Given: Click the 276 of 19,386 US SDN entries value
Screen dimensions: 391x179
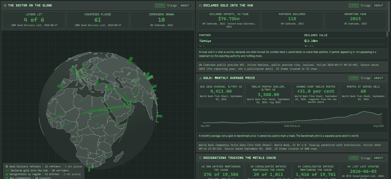Looking at the screenshot, I should coord(221,174).
